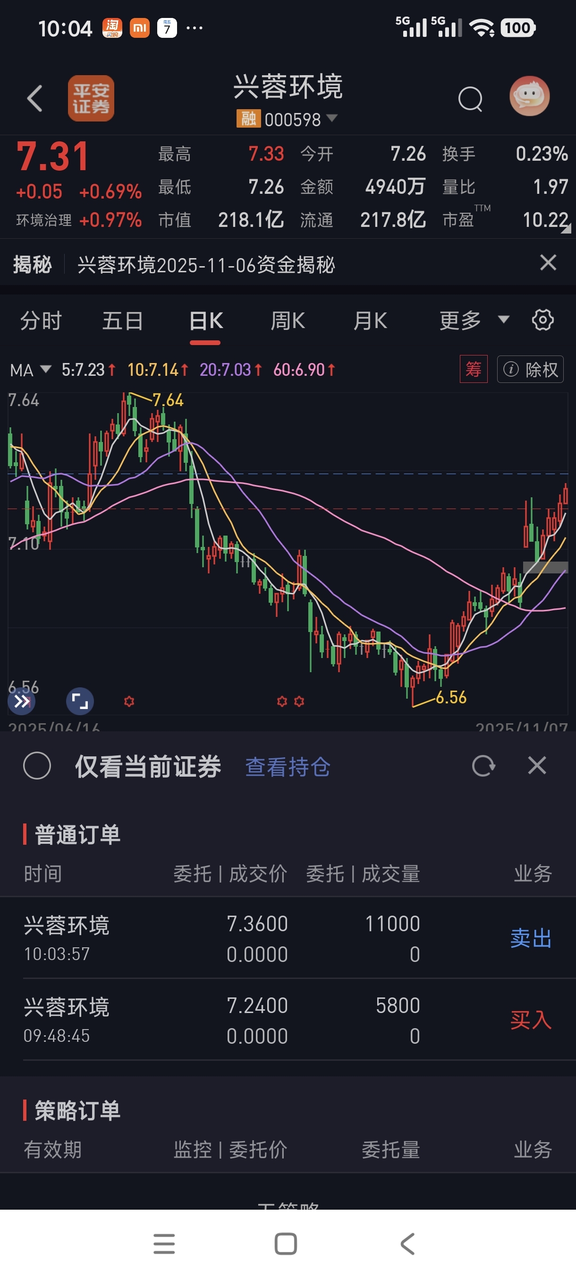Tap the search magnifier icon
Screen dimensions: 576x1282
pyautogui.click(x=470, y=98)
